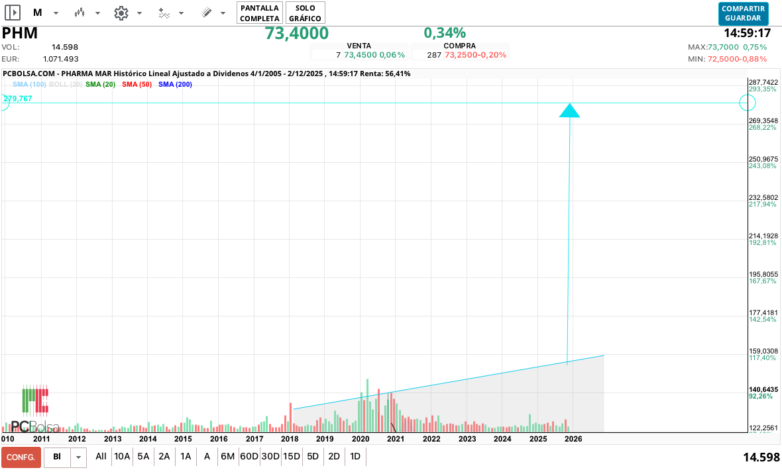Select the 6M time range

[227, 456]
